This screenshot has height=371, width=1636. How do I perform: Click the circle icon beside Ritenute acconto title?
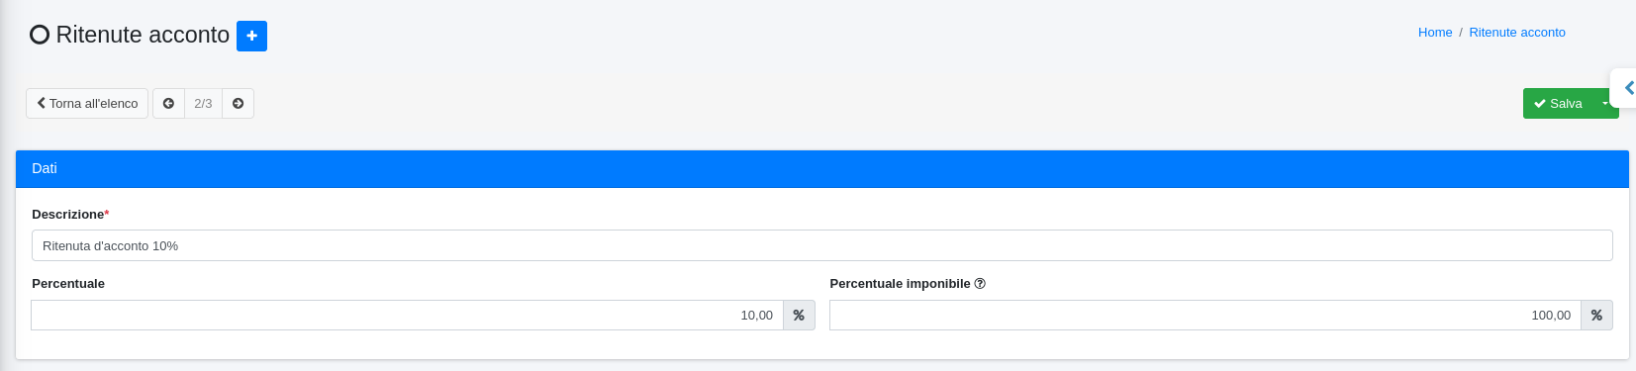pos(40,35)
